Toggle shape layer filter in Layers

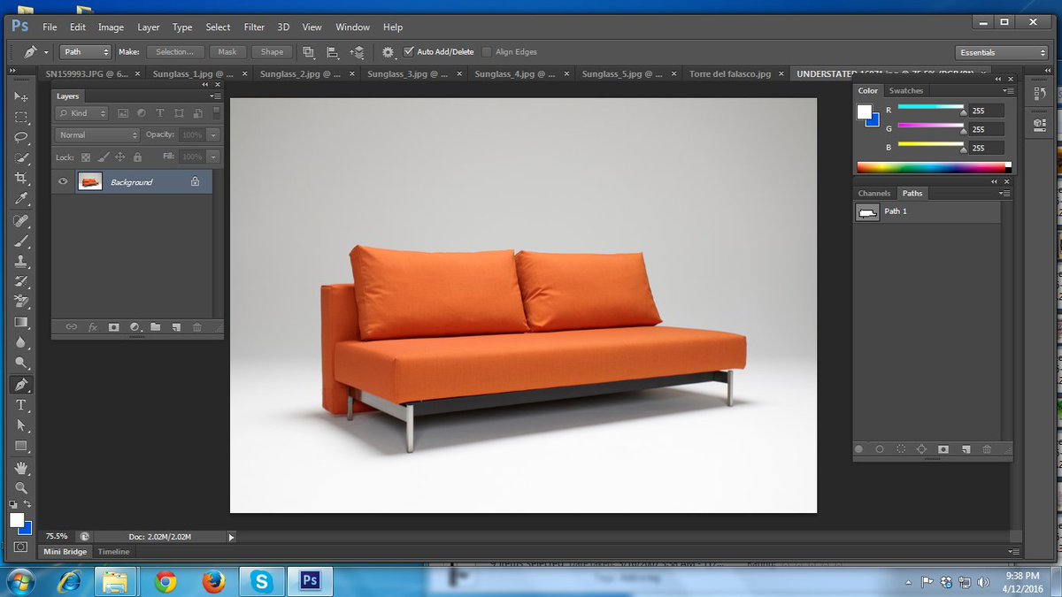pyautogui.click(x=179, y=113)
